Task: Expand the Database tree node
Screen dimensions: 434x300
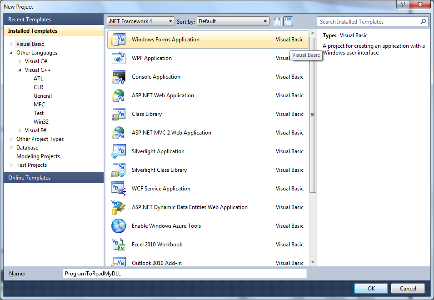Action: pos(11,148)
